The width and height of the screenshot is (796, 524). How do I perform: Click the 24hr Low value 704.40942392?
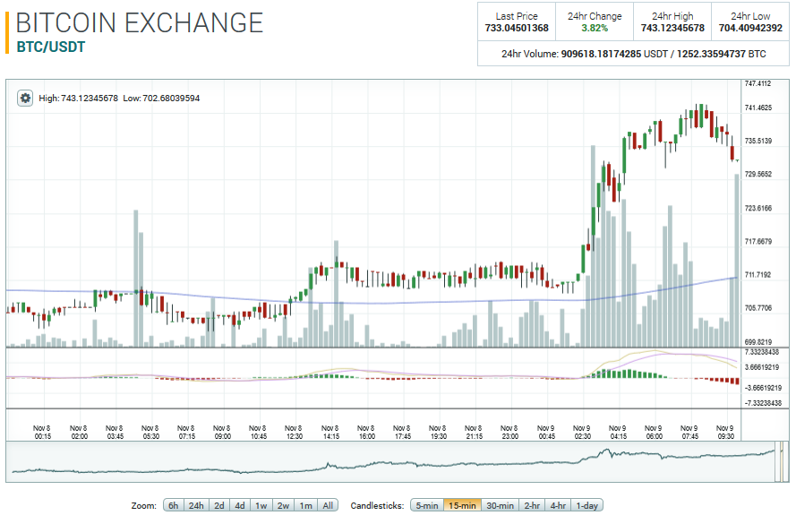tap(750, 28)
